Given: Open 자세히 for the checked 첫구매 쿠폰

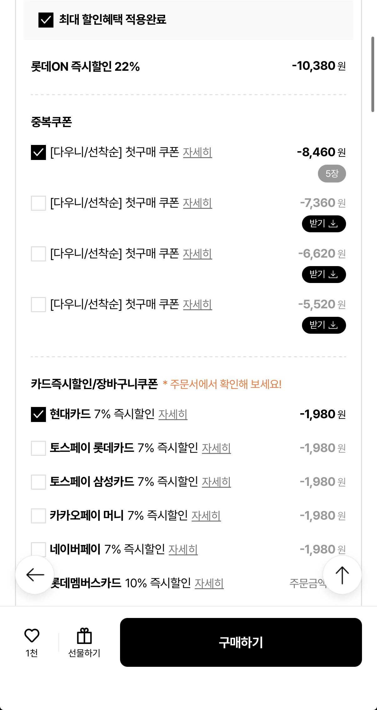Looking at the screenshot, I should click(197, 152).
